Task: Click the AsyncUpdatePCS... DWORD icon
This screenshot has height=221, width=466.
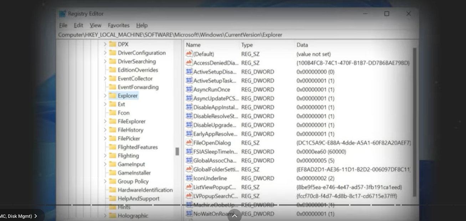Action: tap(189, 98)
